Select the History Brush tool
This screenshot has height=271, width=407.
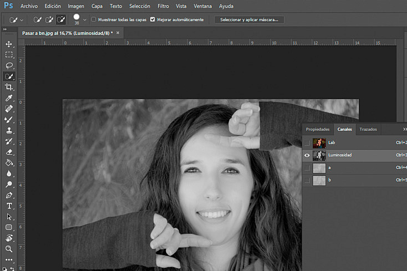click(x=9, y=141)
